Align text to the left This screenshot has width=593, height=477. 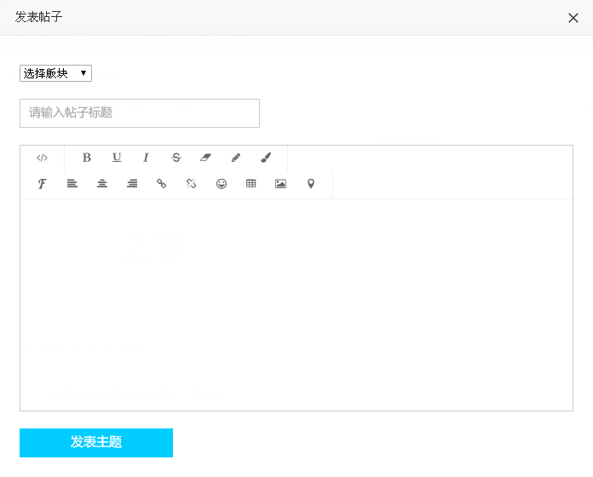[72, 184]
